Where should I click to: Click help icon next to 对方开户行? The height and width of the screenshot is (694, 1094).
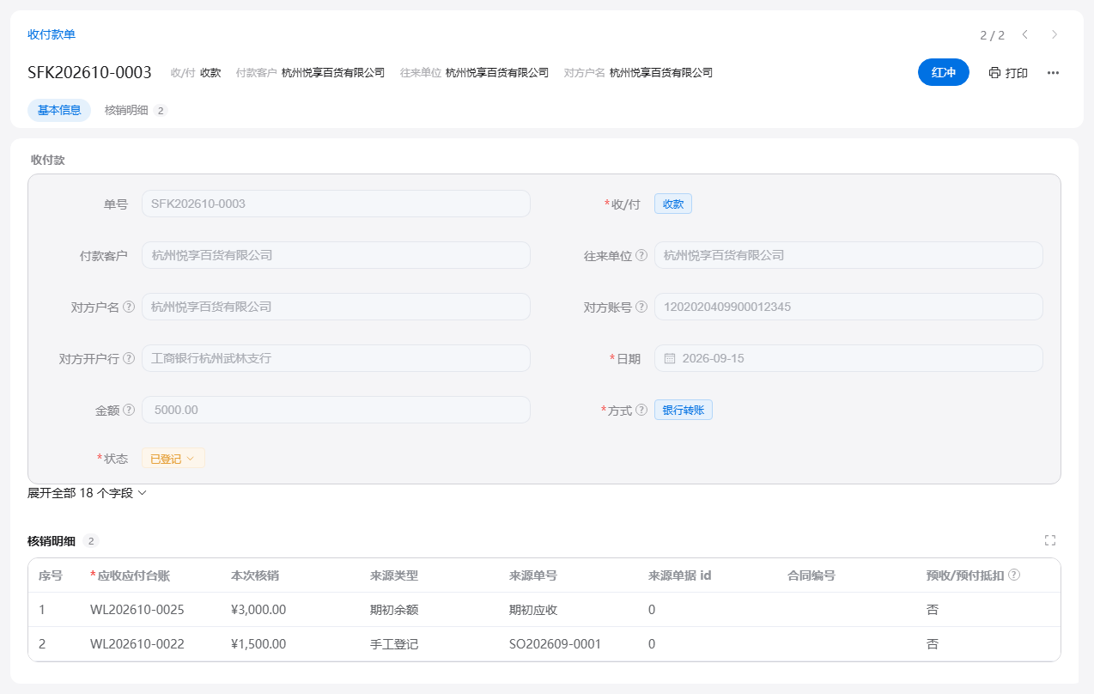coord(129,358)
